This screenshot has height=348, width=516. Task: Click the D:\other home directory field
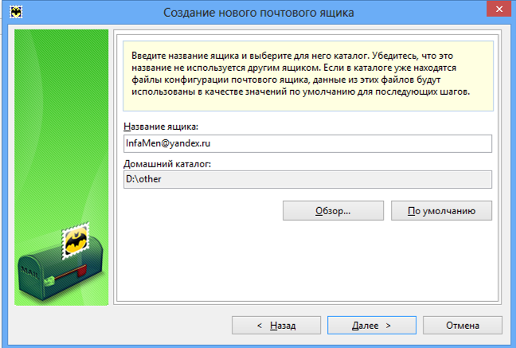(307, 179)
